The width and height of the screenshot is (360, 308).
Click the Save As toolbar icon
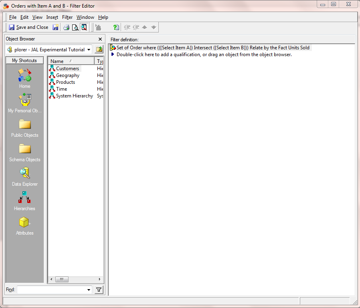click(55, 27)
